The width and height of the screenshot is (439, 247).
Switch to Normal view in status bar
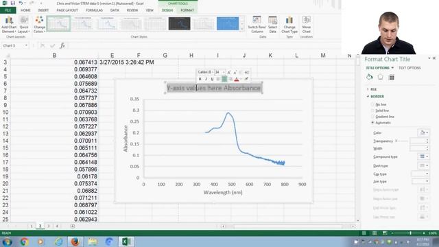point(364,233)
